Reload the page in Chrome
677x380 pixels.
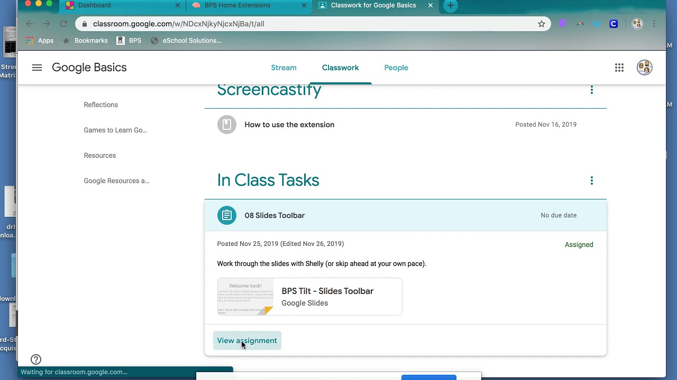point(63,24)
